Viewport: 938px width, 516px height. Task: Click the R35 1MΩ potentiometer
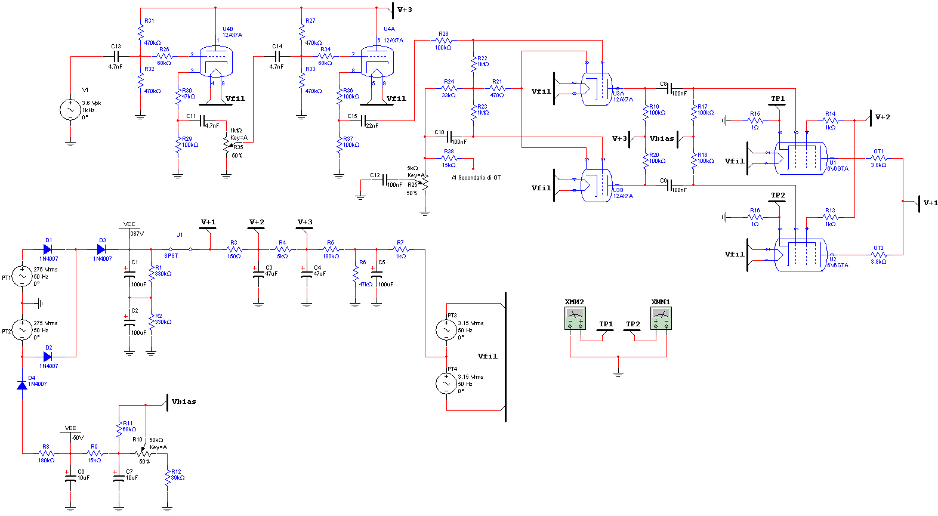226,145
